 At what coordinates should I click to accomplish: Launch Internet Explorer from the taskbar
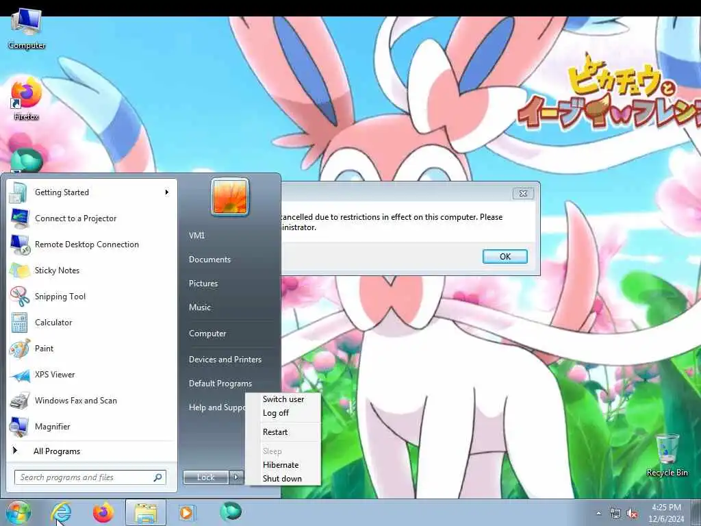61,512
